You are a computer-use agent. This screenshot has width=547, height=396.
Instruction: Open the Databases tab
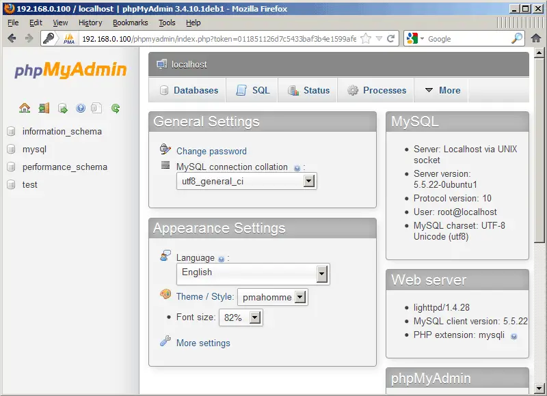(x=187, y=90)
